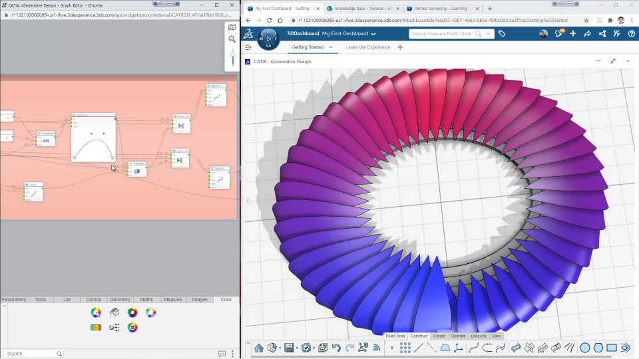This screenshot has height=359, width=639.
Task: Open Getting Started tab dropdown chevron
Action: tap(331, 47)
